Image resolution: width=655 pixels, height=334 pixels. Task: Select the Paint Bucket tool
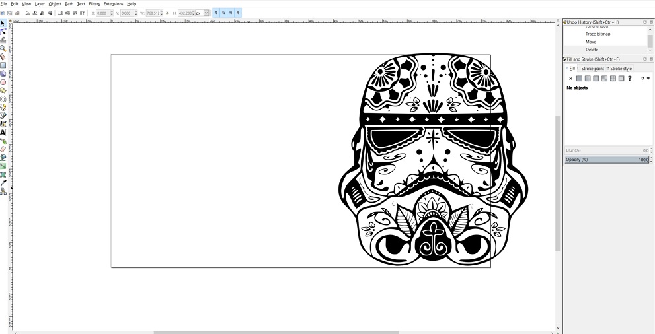[x=3, y=157]
